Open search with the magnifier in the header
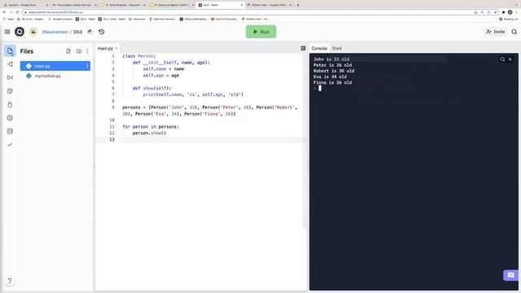This screenshot has height=293, width=521. [514, 32]
